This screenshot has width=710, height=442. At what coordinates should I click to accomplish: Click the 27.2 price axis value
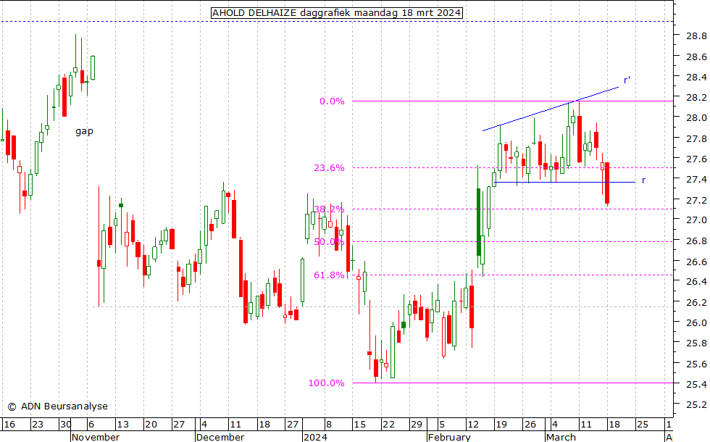[x=696, y=200]
